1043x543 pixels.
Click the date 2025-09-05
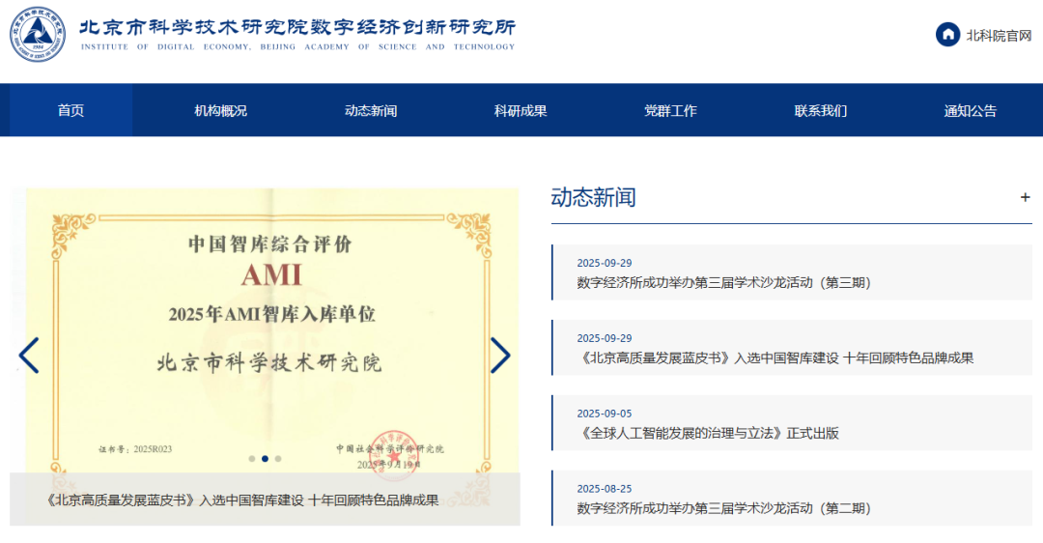pyautogui.click(x=604, y=414)
